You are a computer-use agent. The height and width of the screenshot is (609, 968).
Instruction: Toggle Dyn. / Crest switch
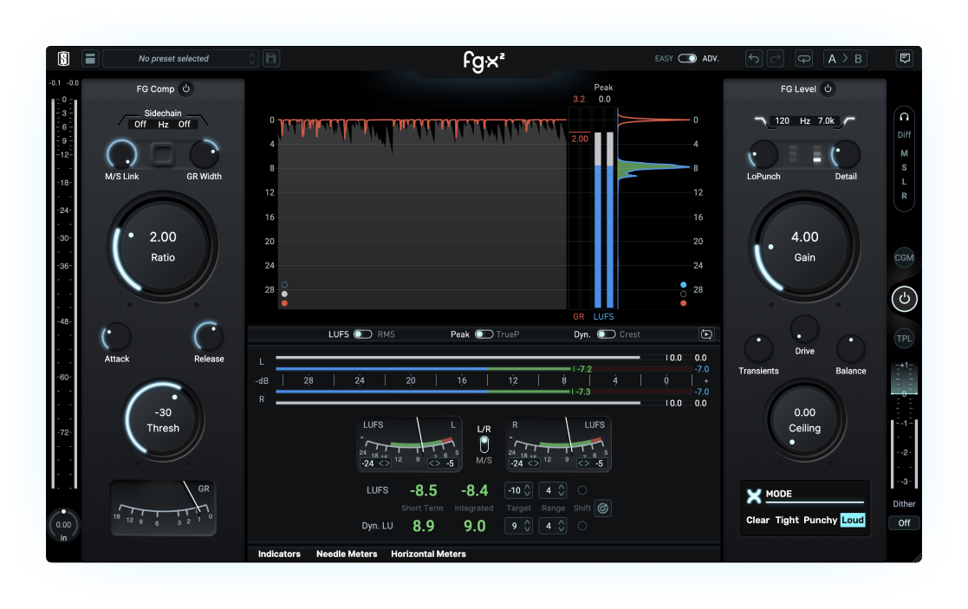click(606, 334)
